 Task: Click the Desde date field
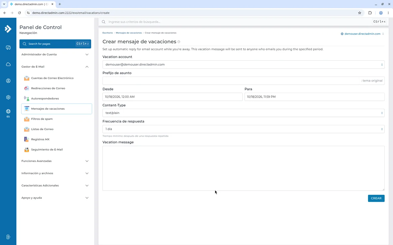click(x=173, y=97)
